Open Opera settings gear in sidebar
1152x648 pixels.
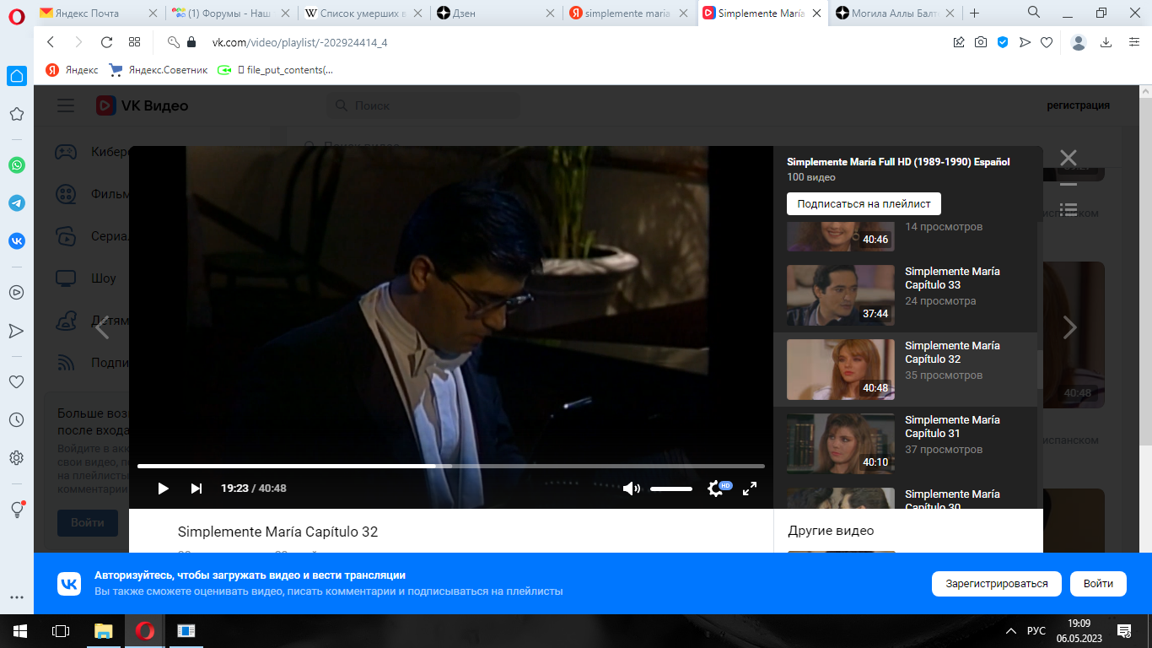(16, 457)
